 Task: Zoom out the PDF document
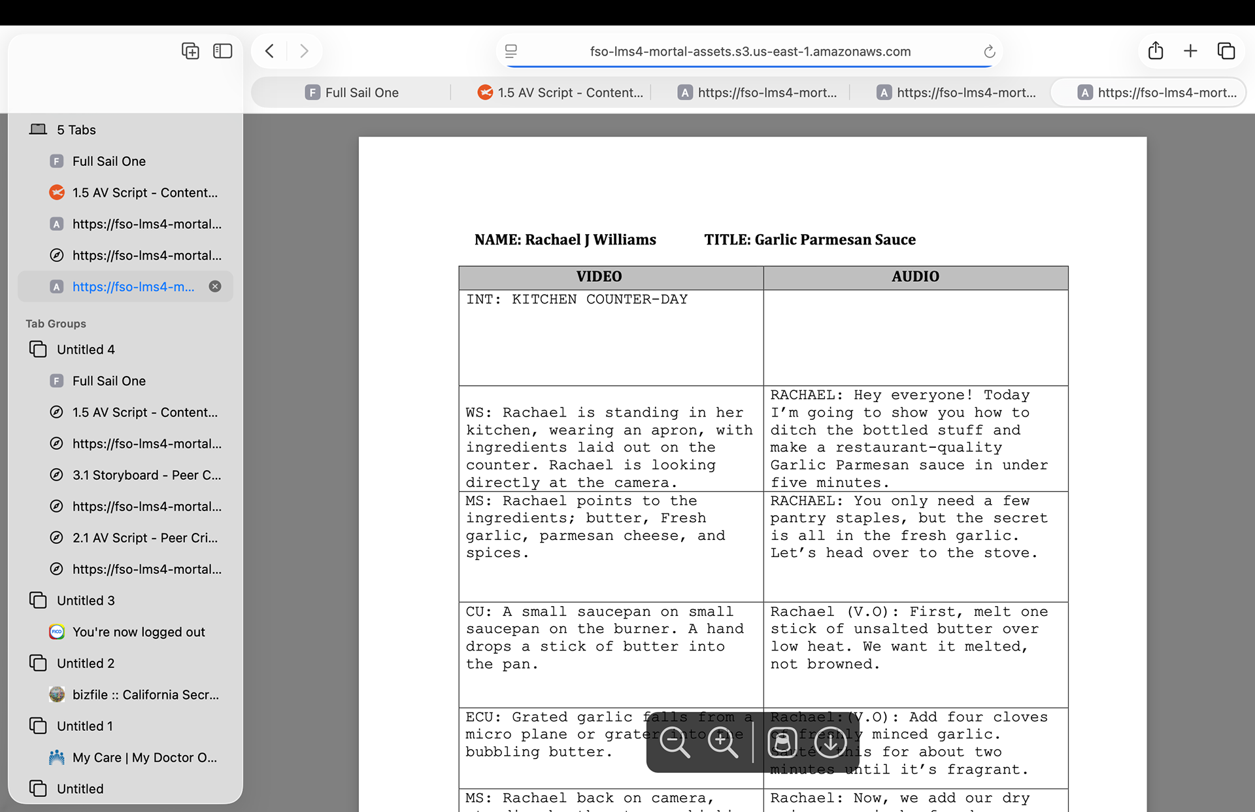(x=675, y=742)
